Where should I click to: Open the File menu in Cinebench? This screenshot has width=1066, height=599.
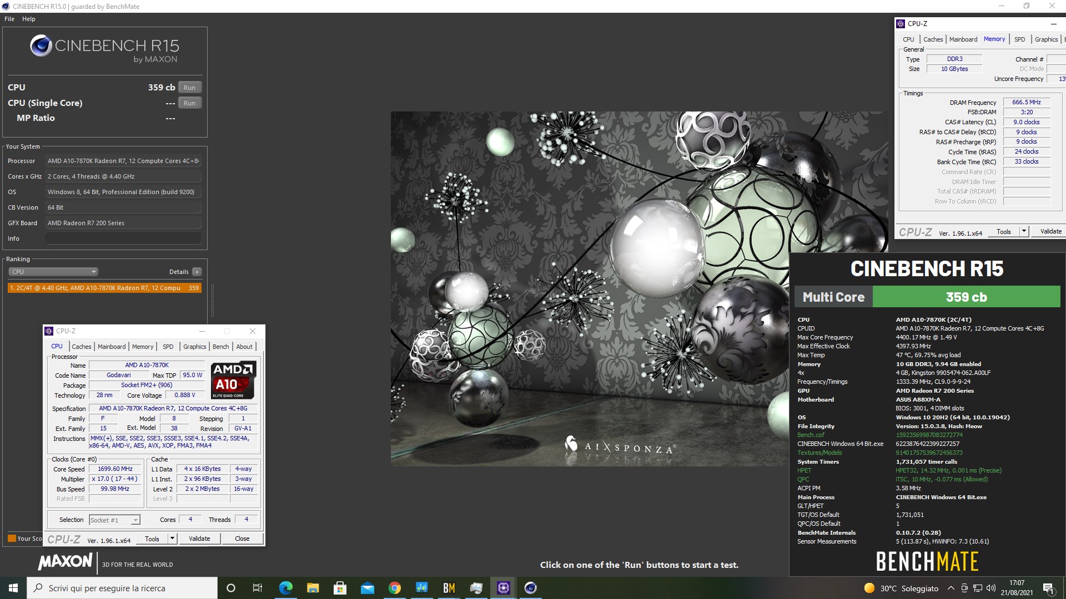(x=9, y=19)
